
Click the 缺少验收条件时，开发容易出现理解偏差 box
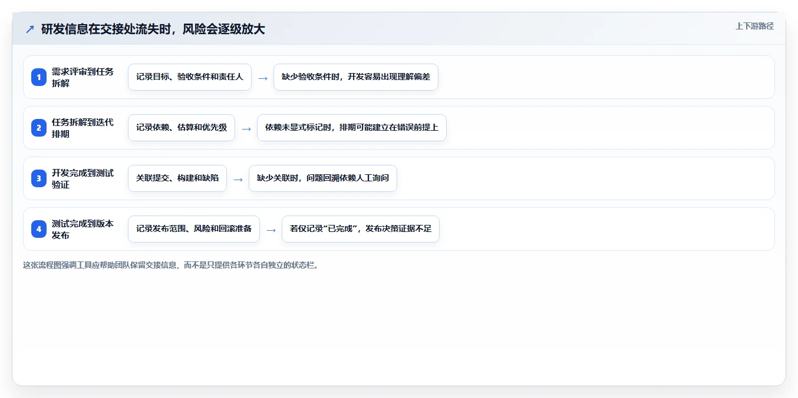point(356,77)
